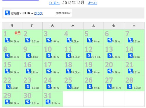Select running icon next to total distance
This screenshot has height=108, width=146.
(7, 13)
